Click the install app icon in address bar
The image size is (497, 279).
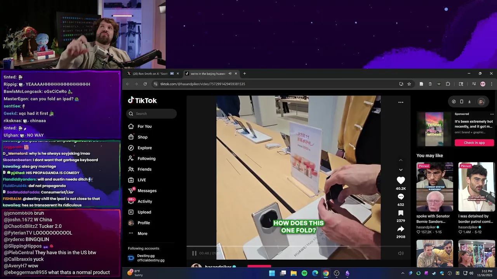pos(401,84)
